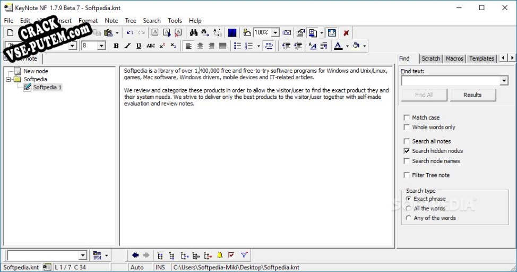Center align text
This screenshot has width=517, height=272.
(200, 46)
